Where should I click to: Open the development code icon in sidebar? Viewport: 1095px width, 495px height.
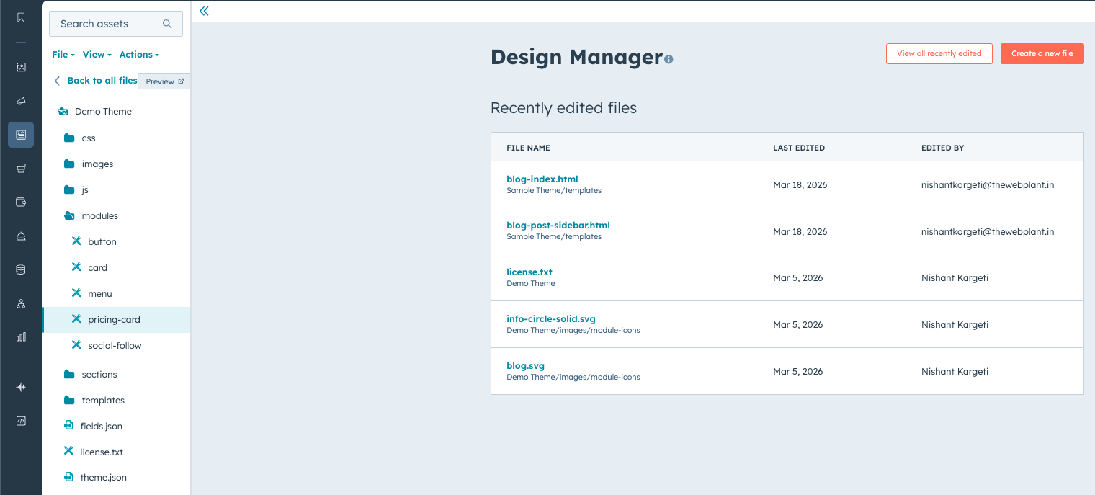tap(21, 421)
